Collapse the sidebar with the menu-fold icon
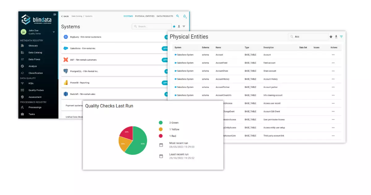 pyautogui.click(x=55, y=14)
